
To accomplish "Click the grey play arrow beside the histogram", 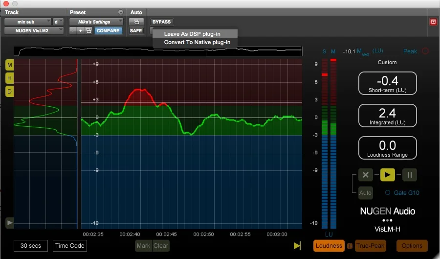I will point(10,223).
